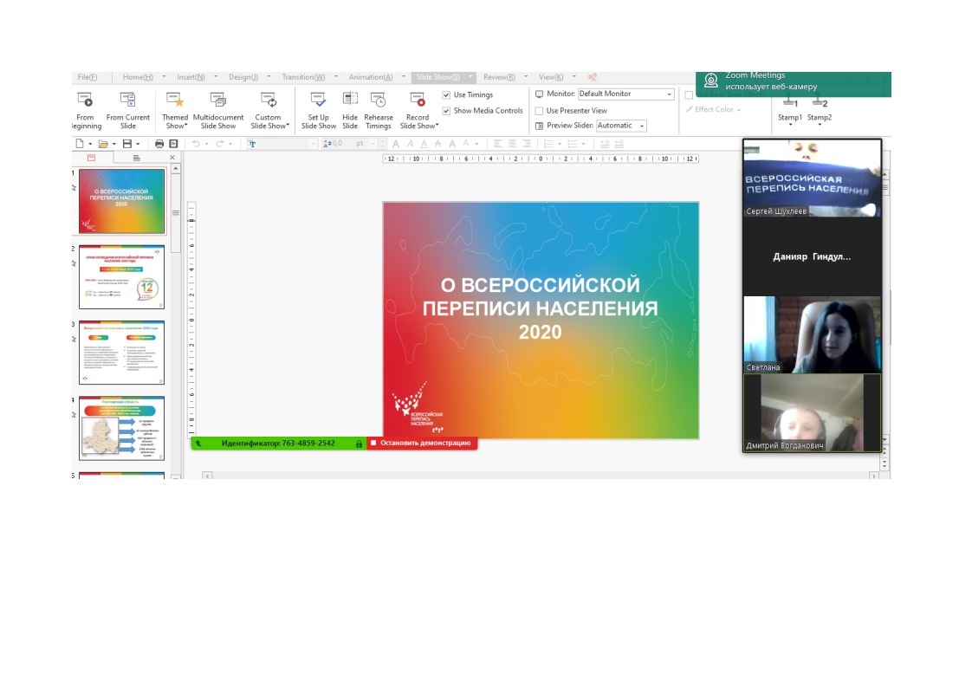
Task: Select slide 2 thumbnail in panel
Action: coord(121,277)
